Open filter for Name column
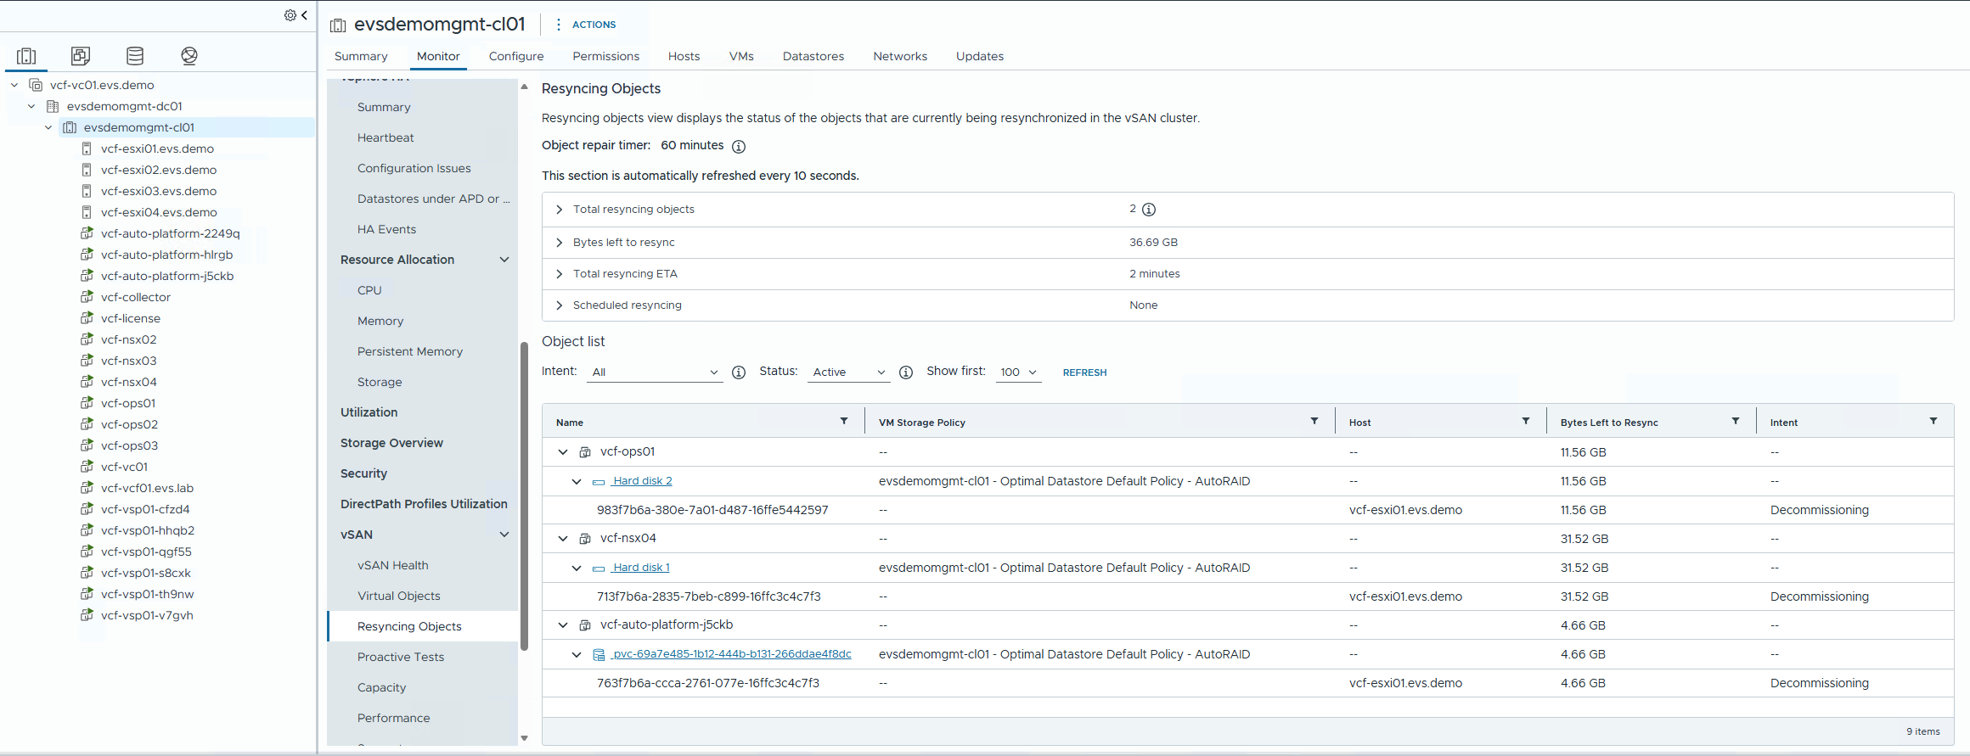 (x=844, y=422)
